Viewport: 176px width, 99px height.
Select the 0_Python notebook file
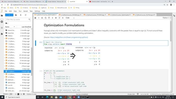(17, 38)
